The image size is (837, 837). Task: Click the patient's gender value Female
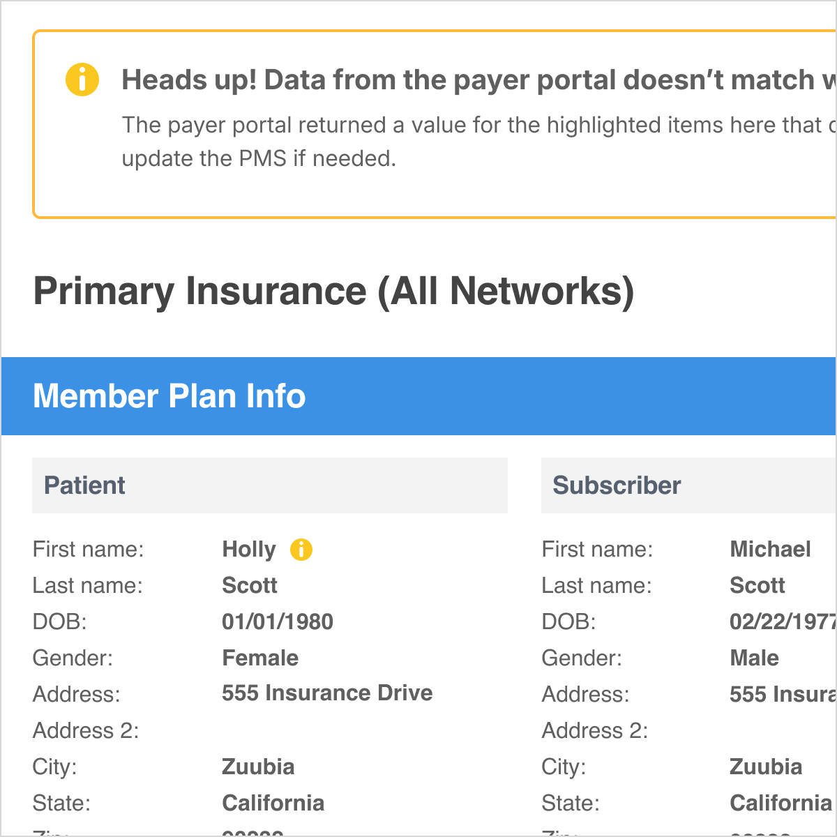(260, 658)
